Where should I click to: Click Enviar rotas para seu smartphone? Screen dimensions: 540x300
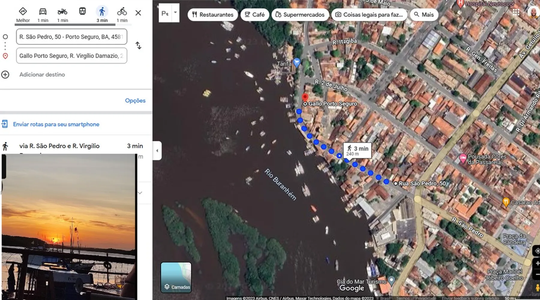56,124
